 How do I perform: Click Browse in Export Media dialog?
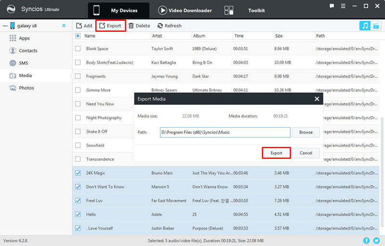[x=306, y=132]
